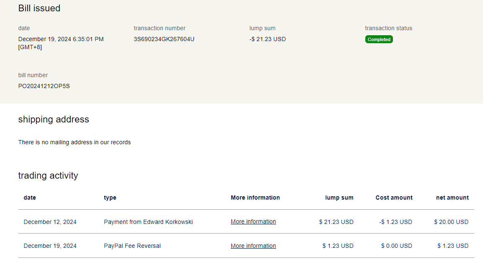The width and height of the screenshot is (483, 260).
Task: Open More information for PayPal Fee Reversal
Action: 253,246
